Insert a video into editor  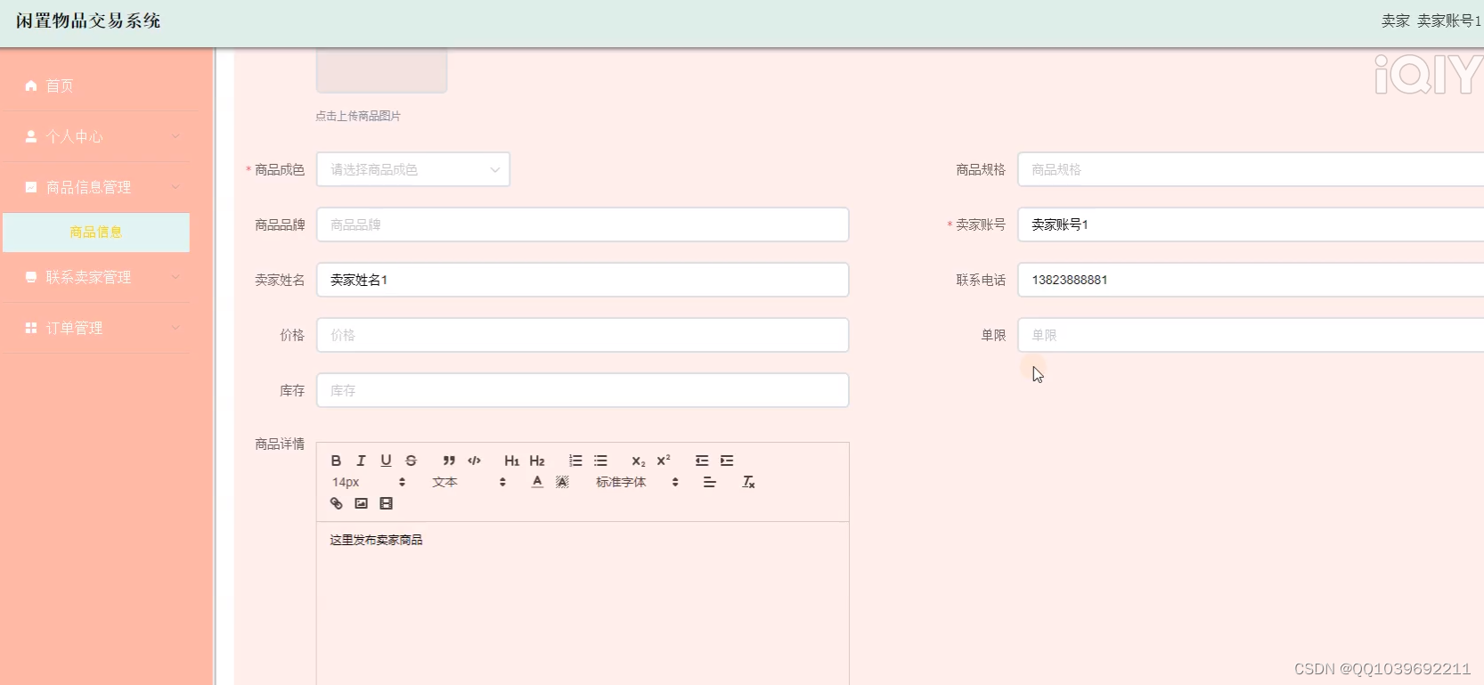click(x=386, y=503)
